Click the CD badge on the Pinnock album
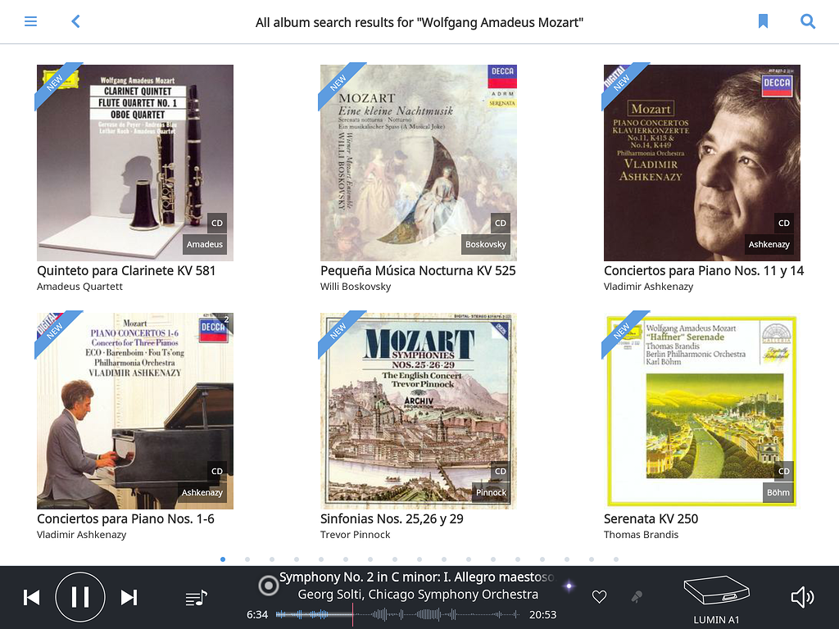The width and height of the screenshot is (839, 629). (x=500, y=471)
